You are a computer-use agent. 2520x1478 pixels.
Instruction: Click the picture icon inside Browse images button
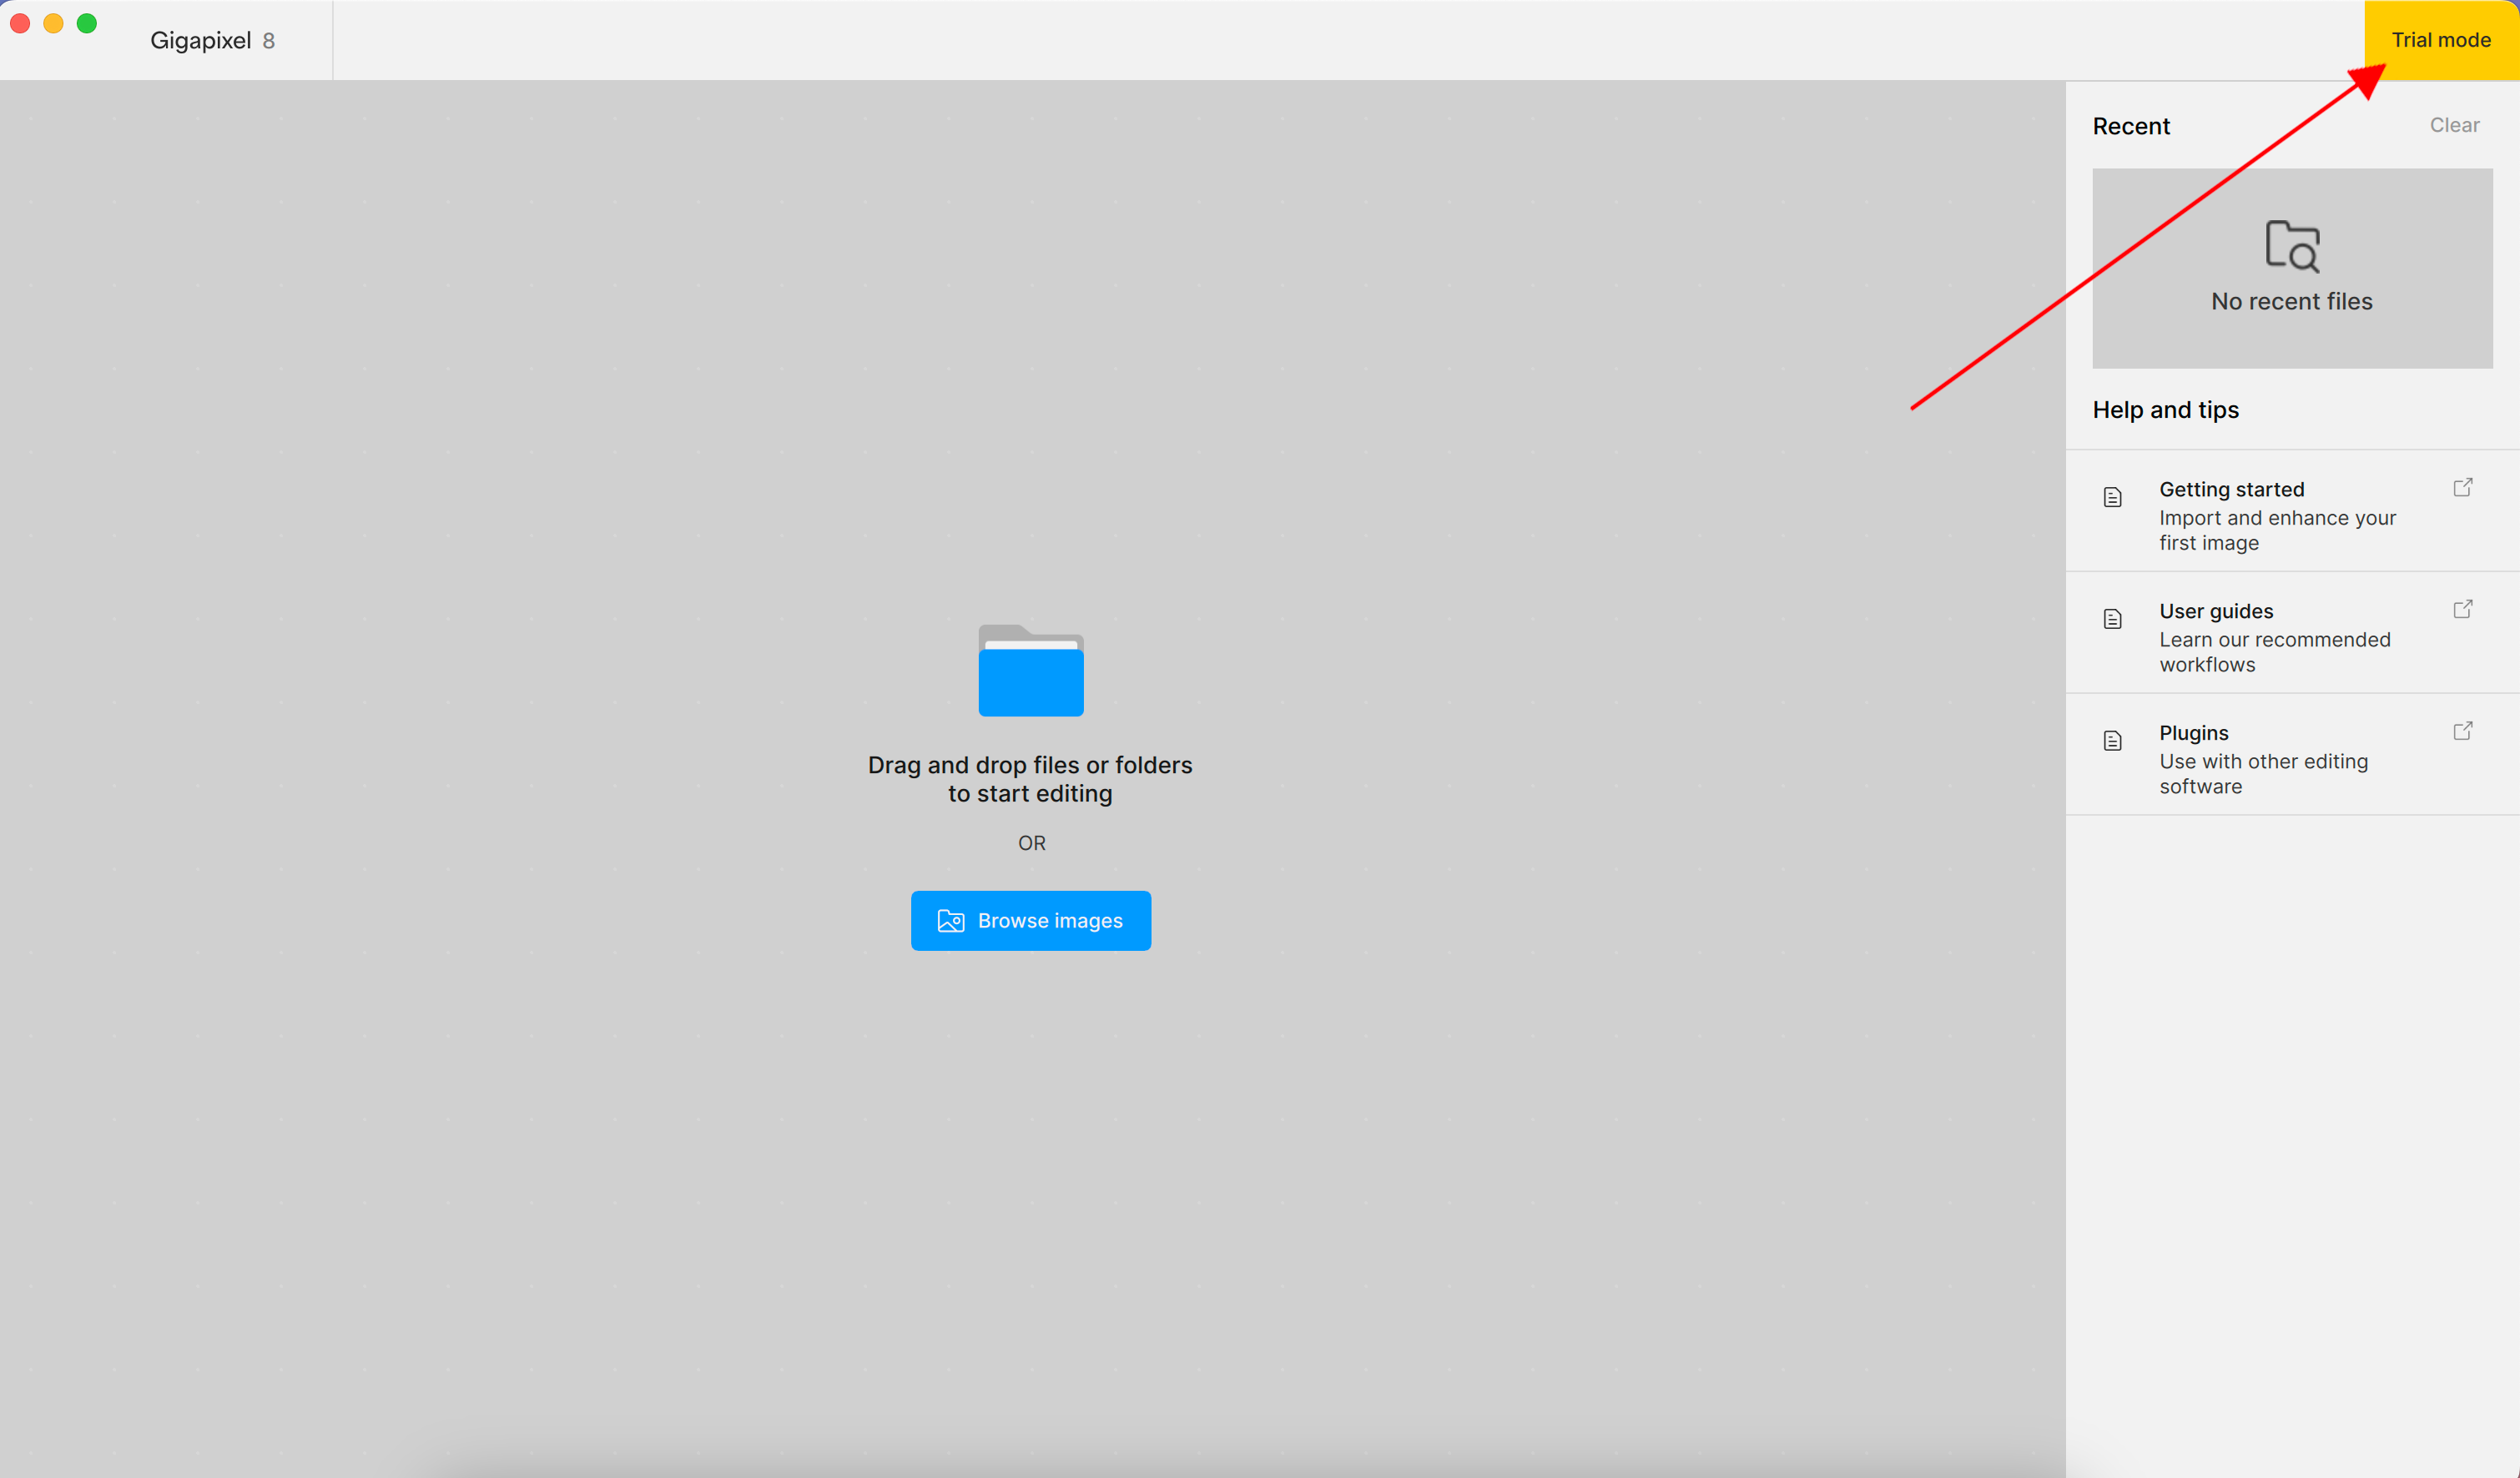[x=950, y=920]
